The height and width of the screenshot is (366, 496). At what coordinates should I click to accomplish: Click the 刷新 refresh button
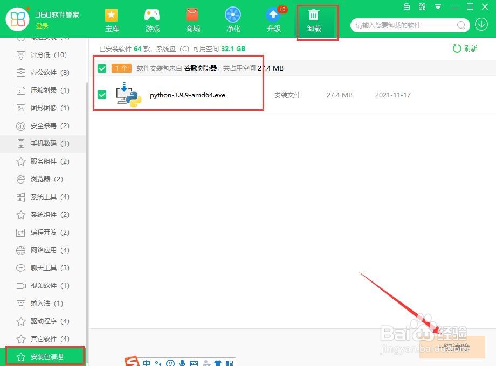coord(465,48)
